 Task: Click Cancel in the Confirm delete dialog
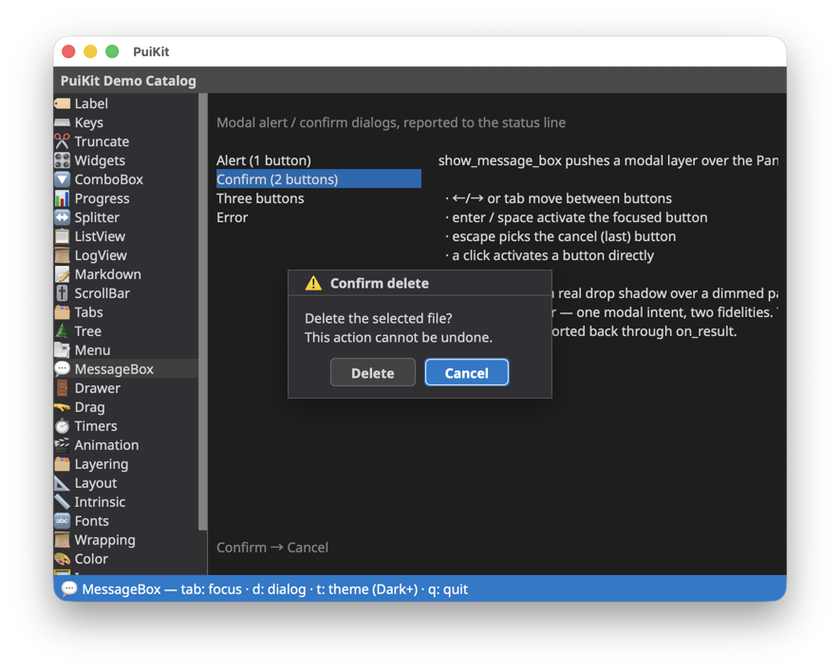point(467,373)
